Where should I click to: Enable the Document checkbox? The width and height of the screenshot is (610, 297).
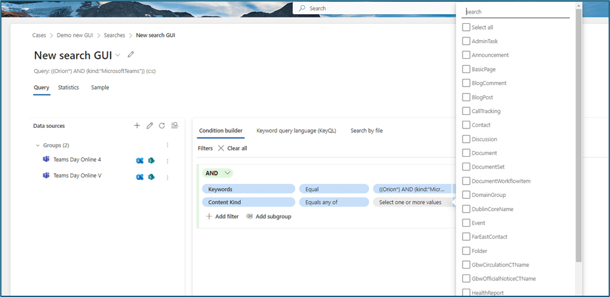[x=466, y=153]
